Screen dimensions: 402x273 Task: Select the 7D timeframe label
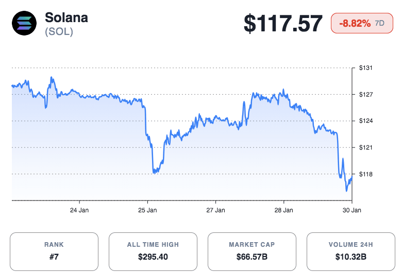[379, 24]
